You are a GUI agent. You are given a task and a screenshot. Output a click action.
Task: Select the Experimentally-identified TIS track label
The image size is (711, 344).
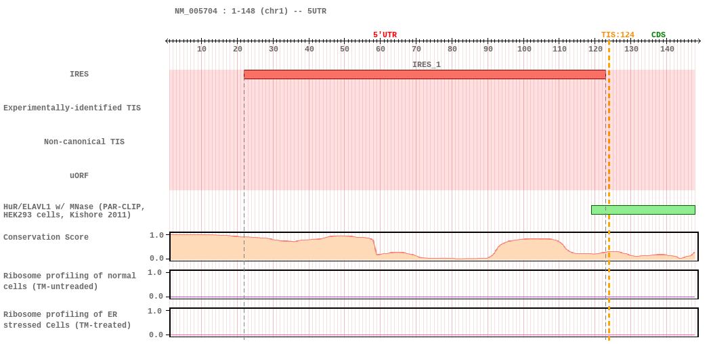[72, 108]
